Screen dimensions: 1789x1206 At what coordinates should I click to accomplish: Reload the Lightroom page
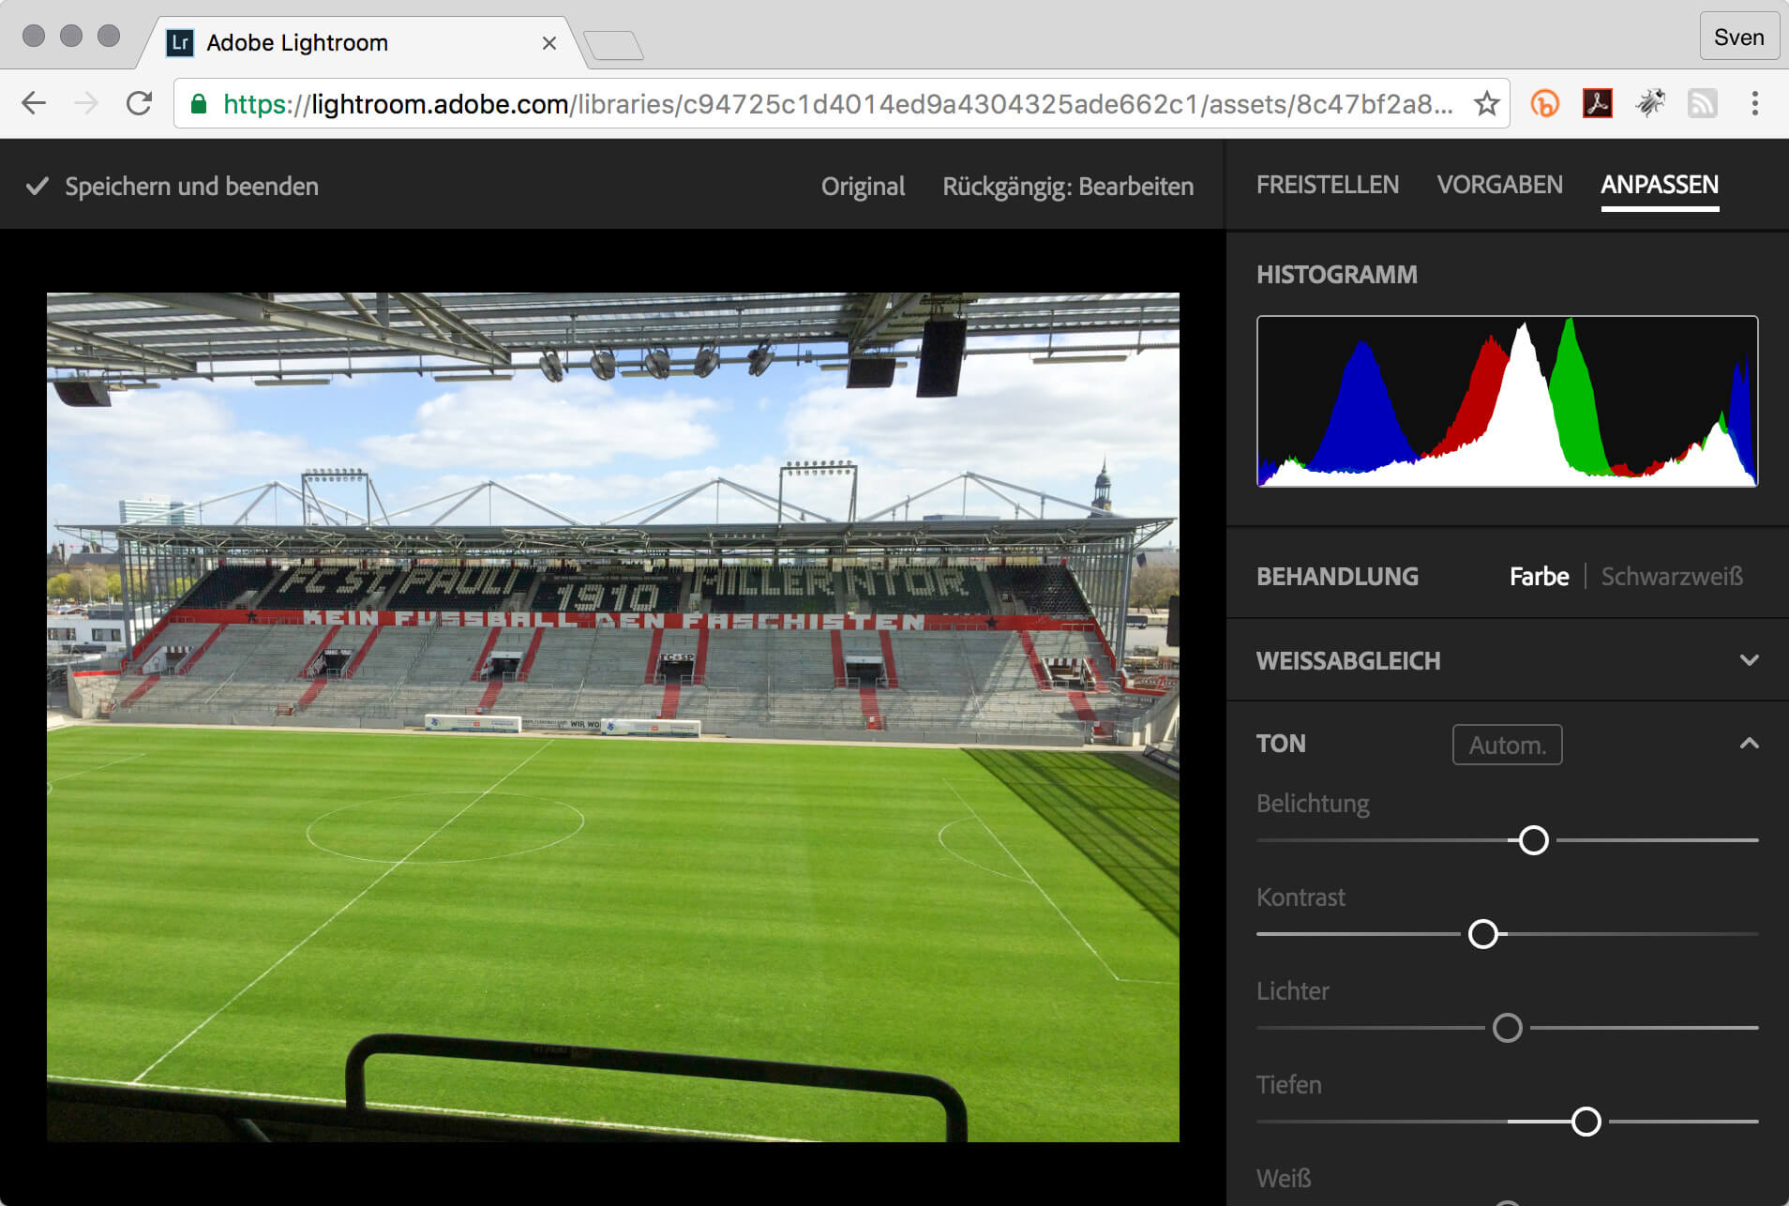tap(139, 103)
